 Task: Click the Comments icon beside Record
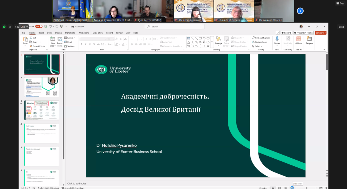tap(278, 33)
